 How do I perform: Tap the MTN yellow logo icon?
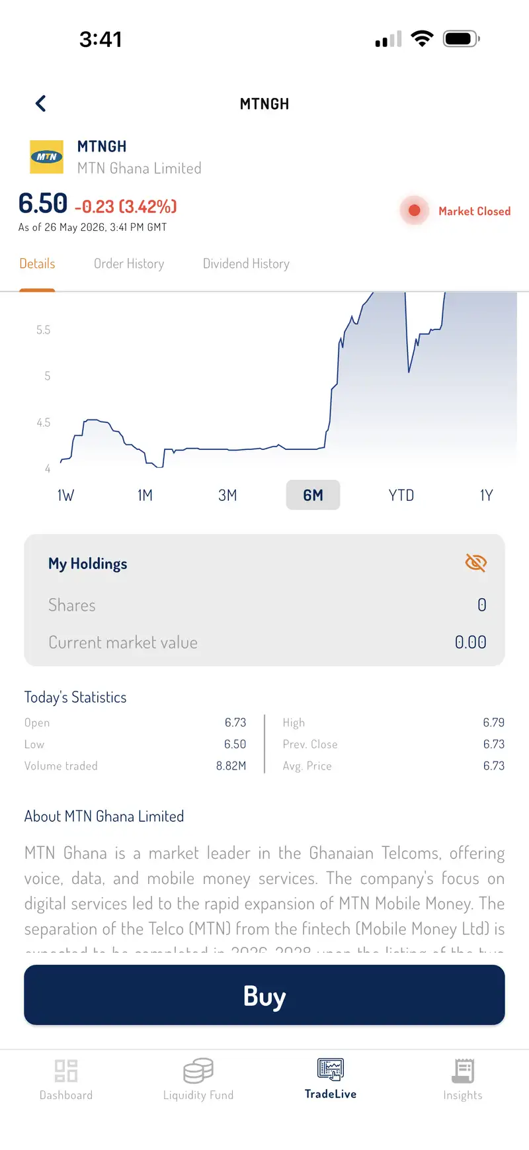pos(47,157)
